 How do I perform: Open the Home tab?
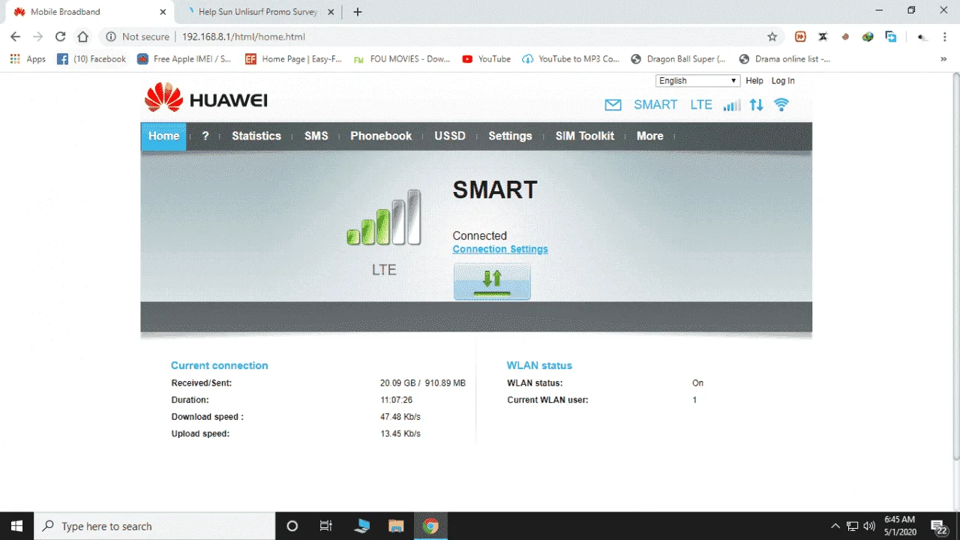coord(163,136)
